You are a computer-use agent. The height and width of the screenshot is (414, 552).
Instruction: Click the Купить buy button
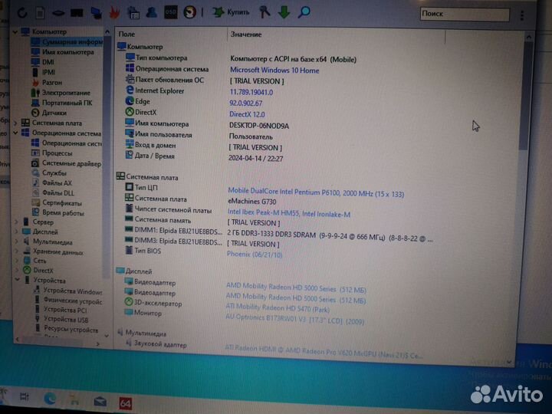232,12
